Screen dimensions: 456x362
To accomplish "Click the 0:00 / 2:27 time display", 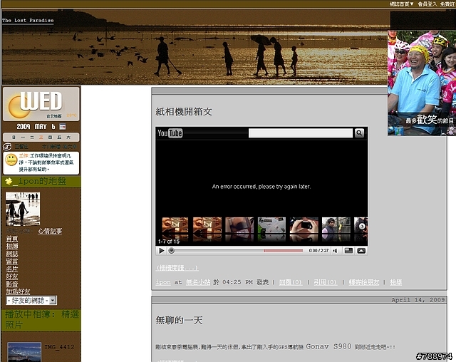I will coord(318,251).
